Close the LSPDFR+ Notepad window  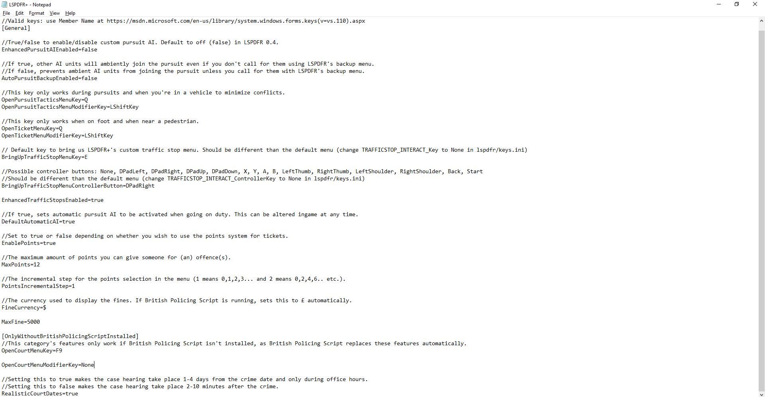pyautogui.click(x=755, y=4)
